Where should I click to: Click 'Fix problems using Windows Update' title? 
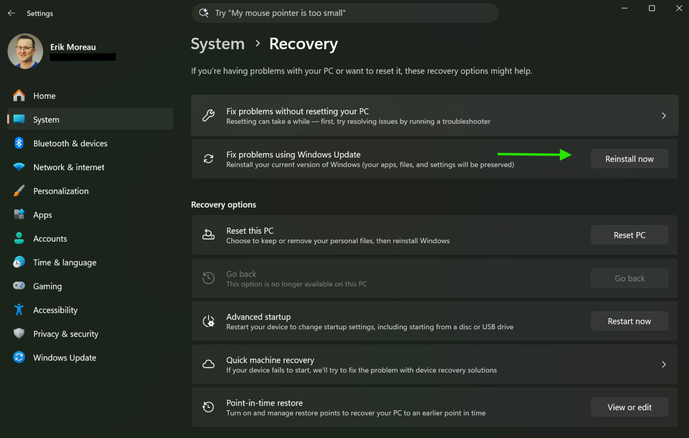pos(293,154)
